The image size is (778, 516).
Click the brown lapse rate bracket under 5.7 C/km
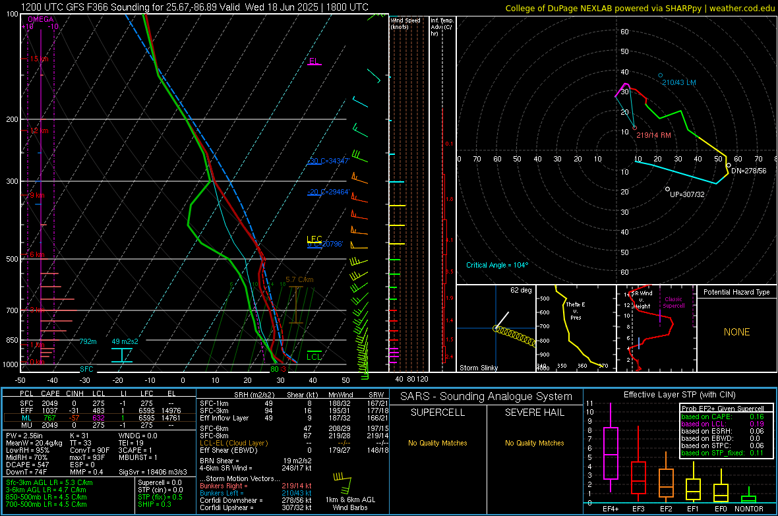tap(296, 304)
